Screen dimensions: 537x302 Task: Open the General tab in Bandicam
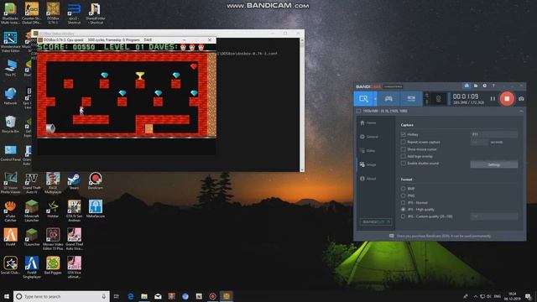coord(369,137)
